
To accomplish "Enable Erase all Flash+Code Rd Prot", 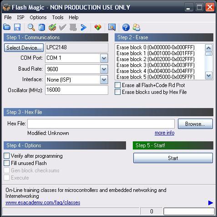I will (118, 85).
